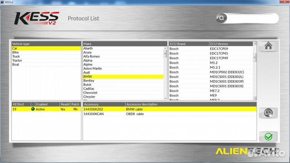Choose Acura in the Make list

tap(123, 52)
